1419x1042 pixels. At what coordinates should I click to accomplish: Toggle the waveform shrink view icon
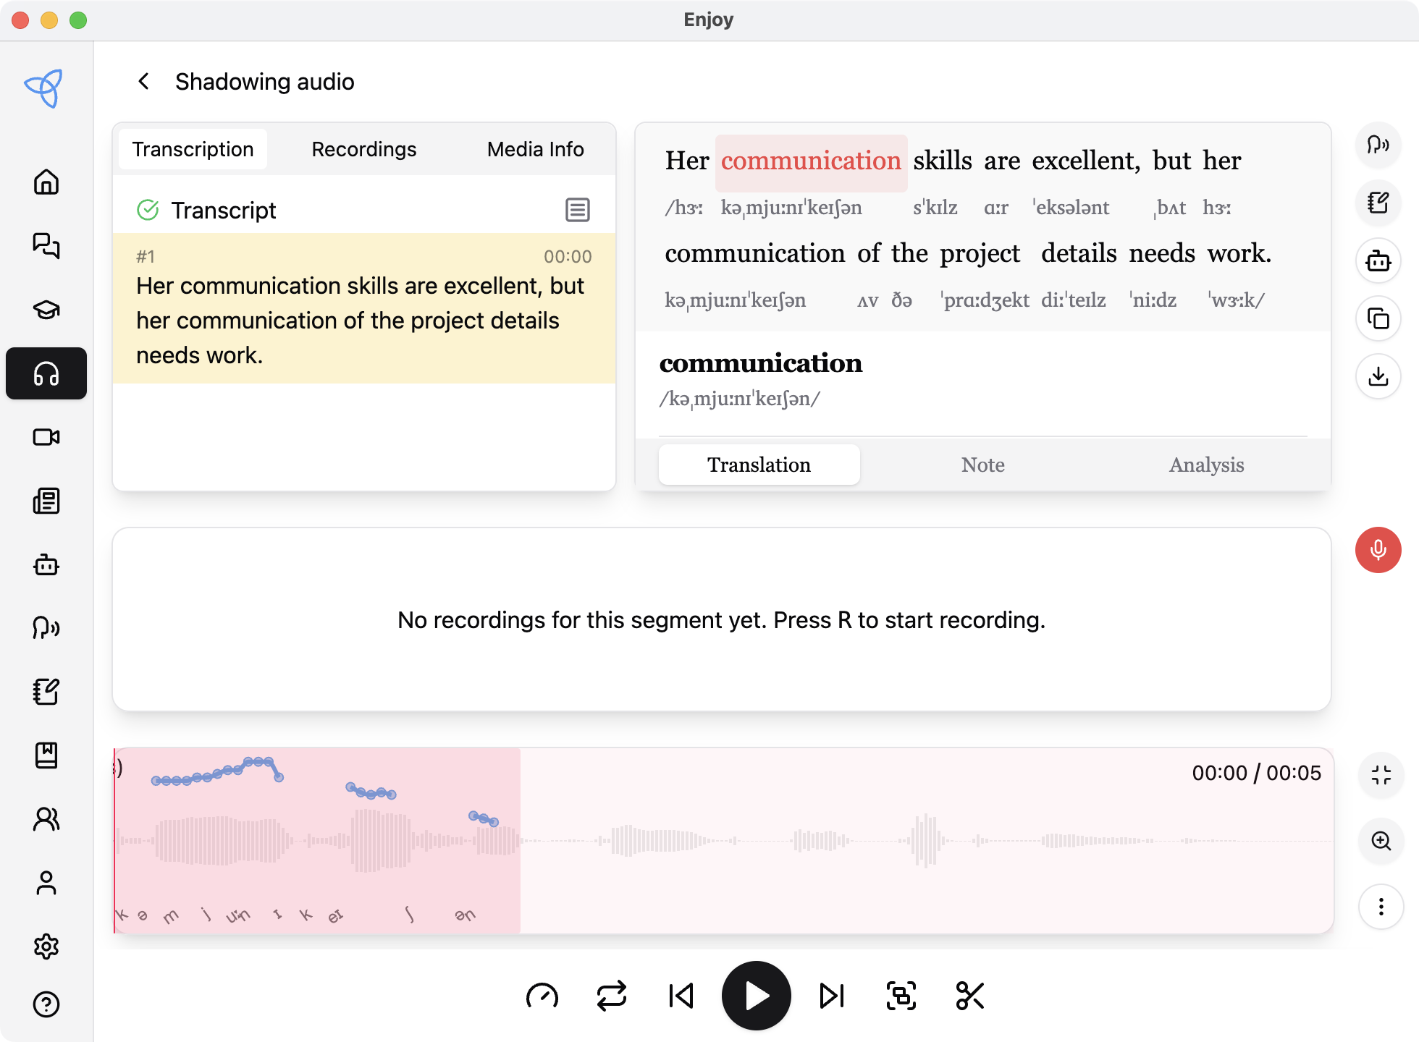(x=1381, y=775)
